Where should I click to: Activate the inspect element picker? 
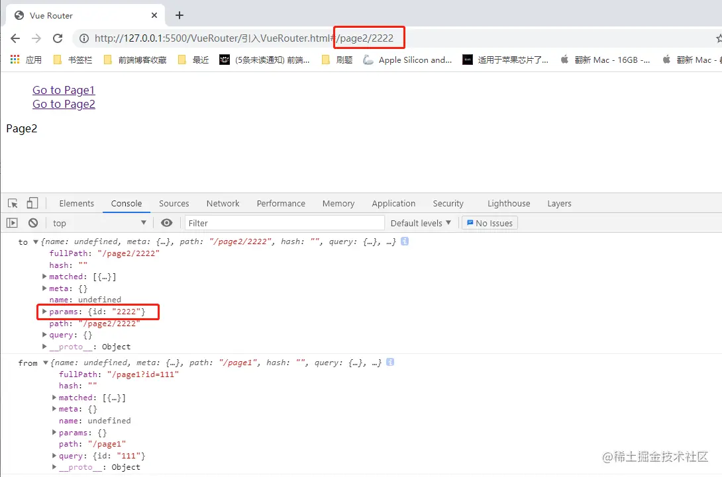13,203
